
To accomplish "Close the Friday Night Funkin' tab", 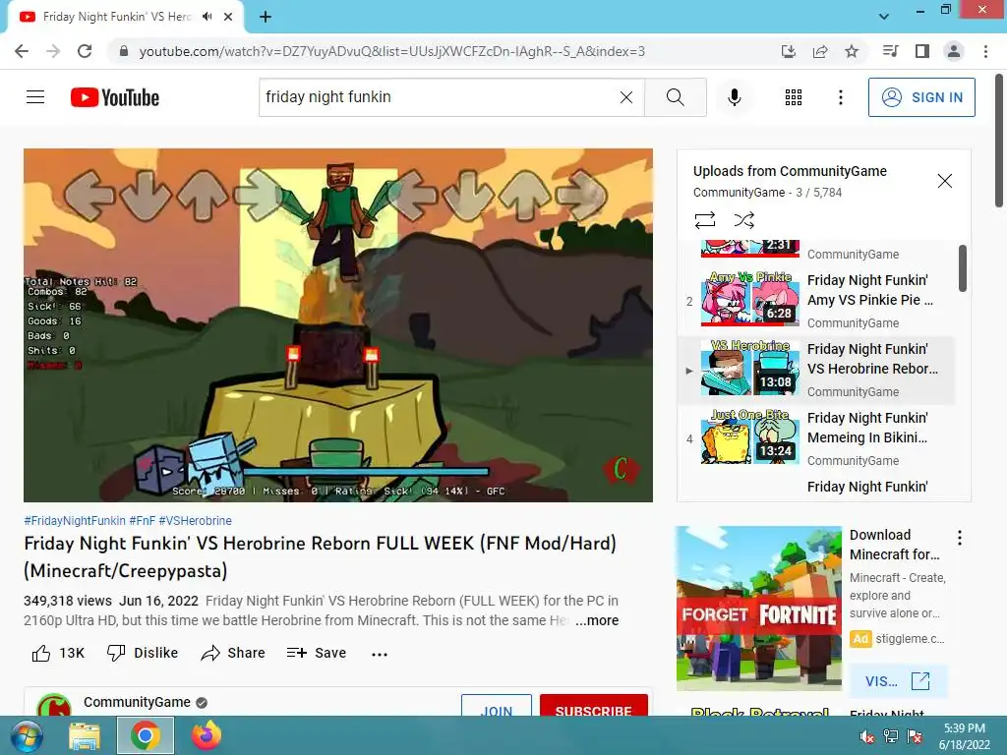I will [228, 17].
